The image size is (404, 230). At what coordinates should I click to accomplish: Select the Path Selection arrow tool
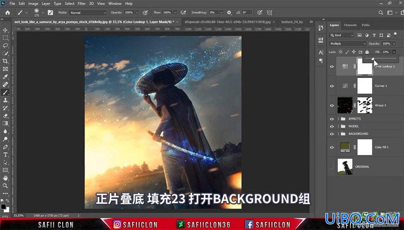point(5,162)
